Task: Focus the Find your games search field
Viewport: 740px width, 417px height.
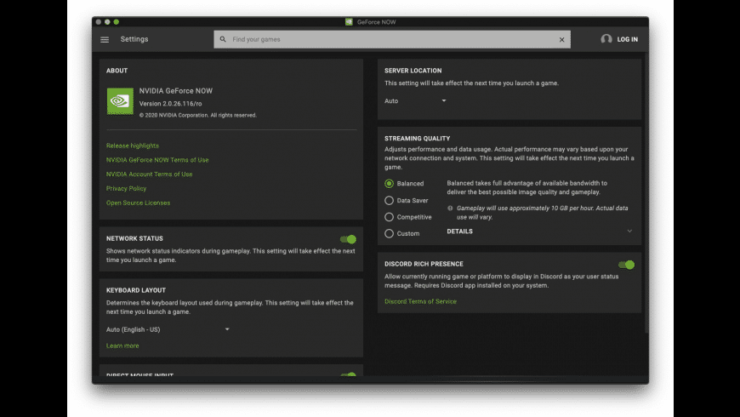Action: 392,40
